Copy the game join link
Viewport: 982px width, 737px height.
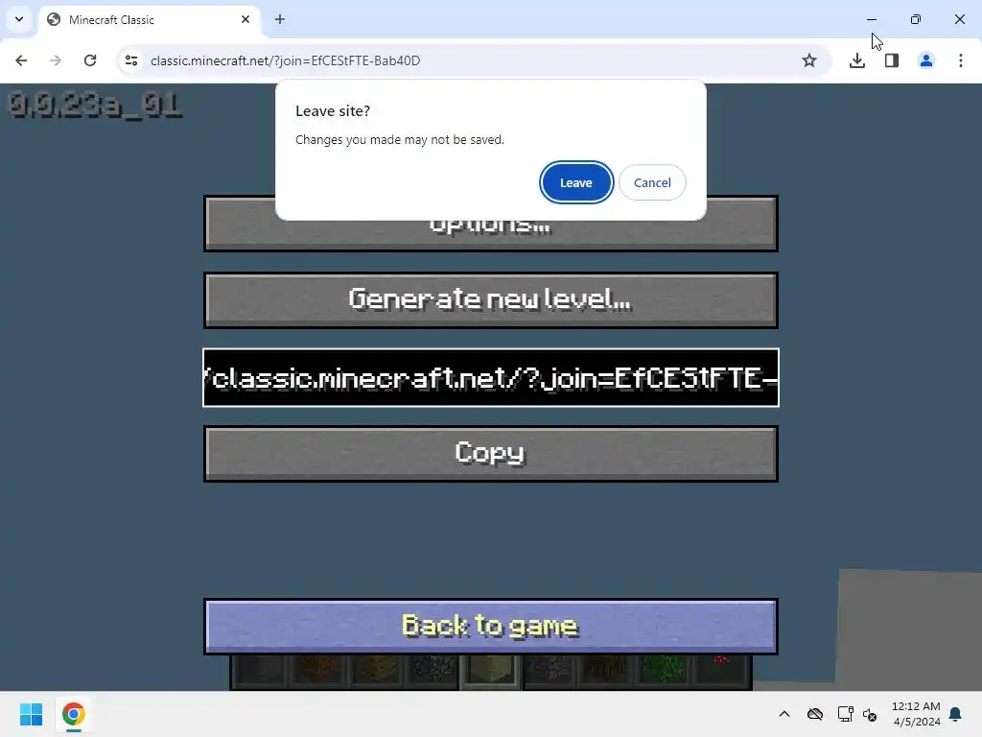[490, 454]
